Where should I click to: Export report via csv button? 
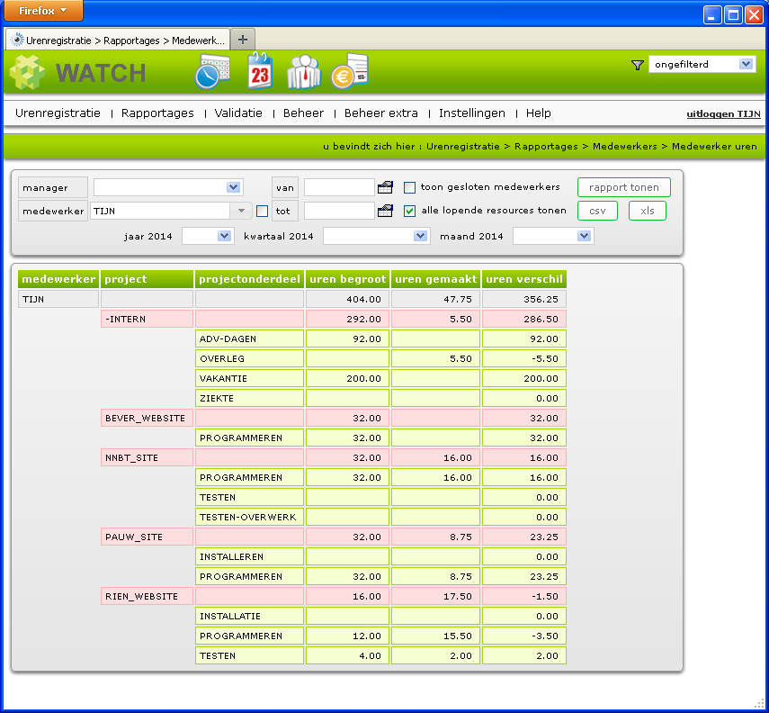[x=597, y=211]
